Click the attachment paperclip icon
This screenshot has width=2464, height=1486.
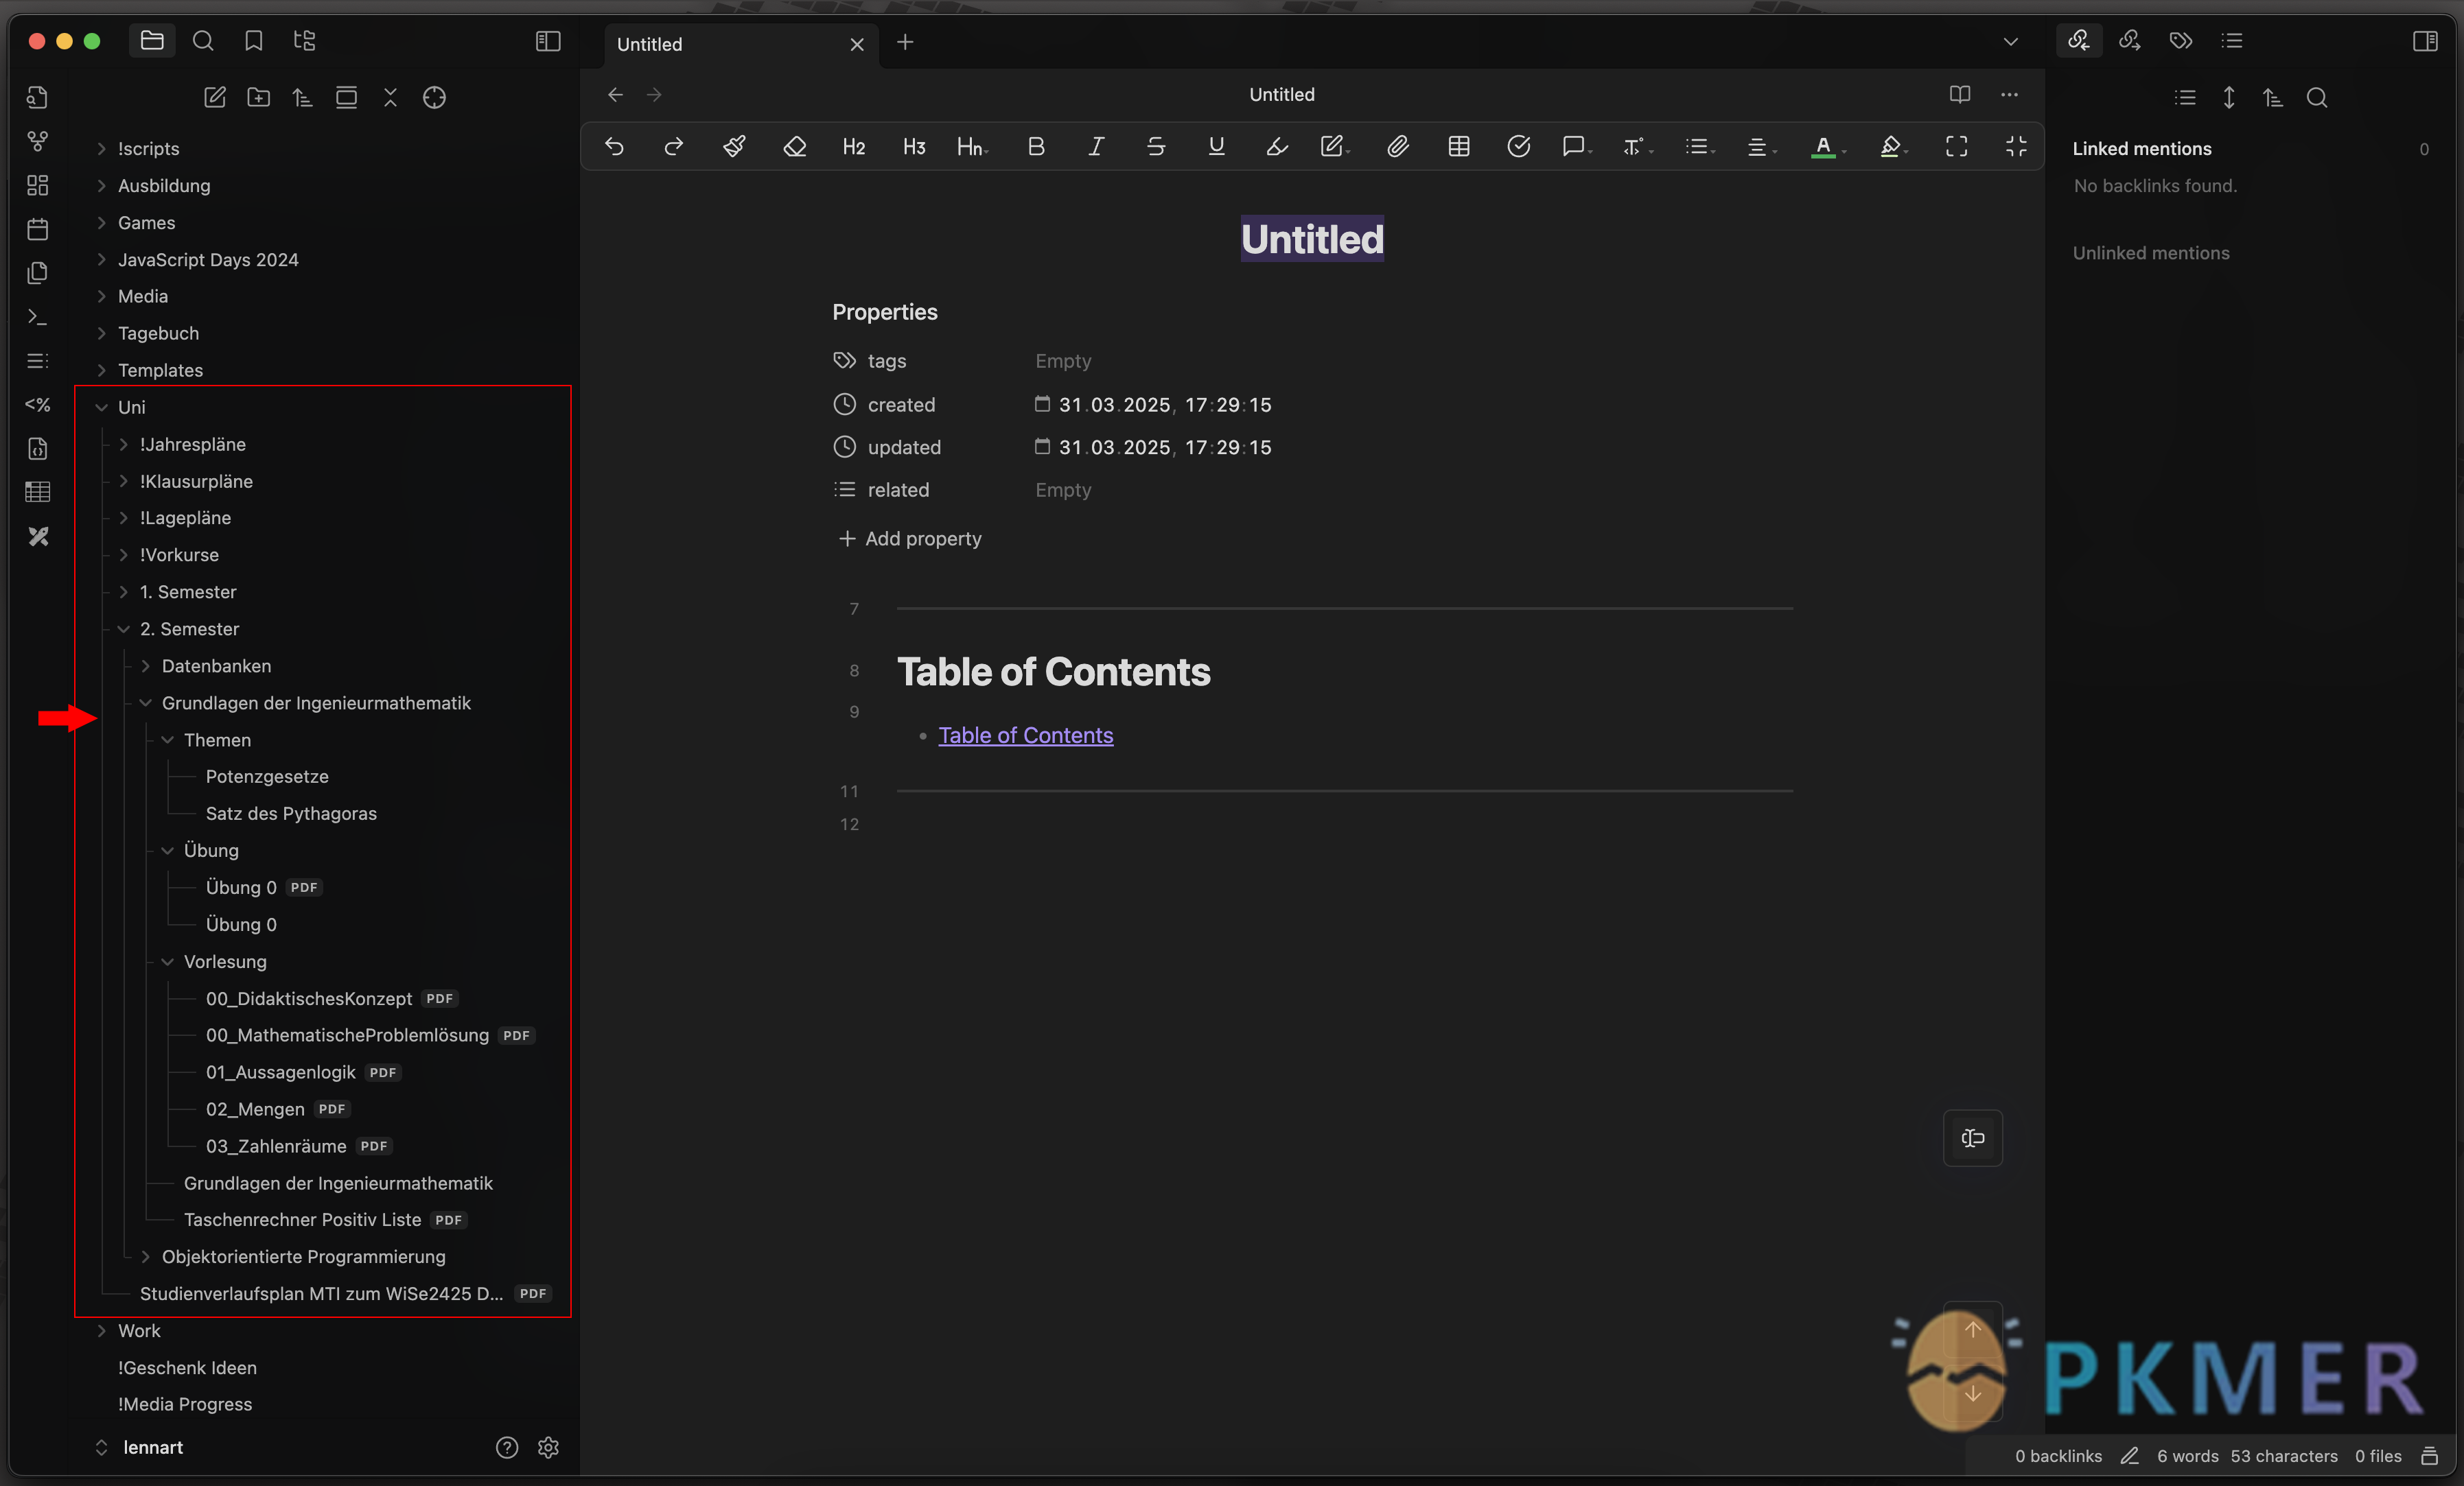pos(1398,147)
